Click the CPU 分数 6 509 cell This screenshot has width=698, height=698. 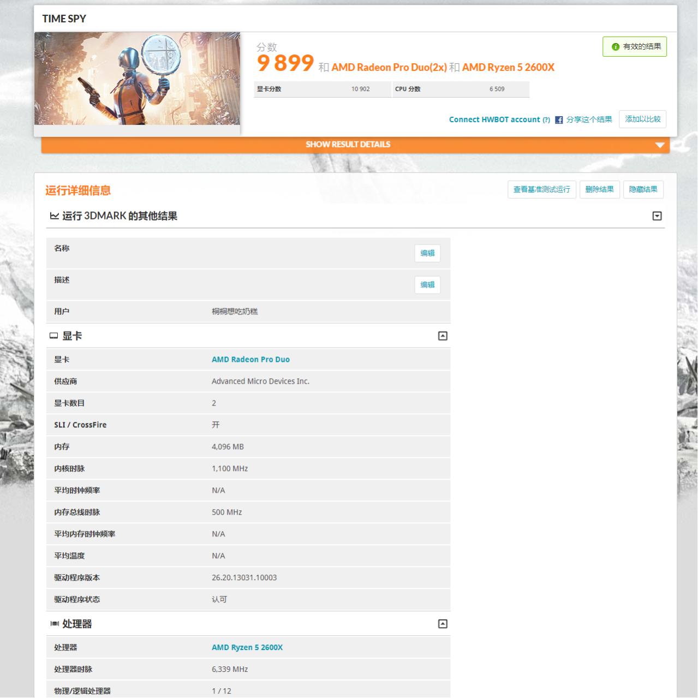click(x=461, y=90)
